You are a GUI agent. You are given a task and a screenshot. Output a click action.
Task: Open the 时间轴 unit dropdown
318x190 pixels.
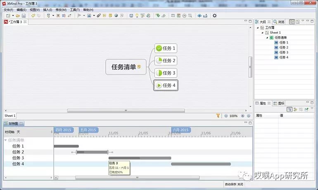click(52, 132)
